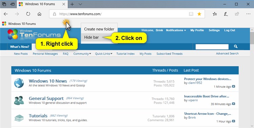Open forum Settings link
Image resolution: width=254 pixels, height=128 pixels.
coord(214,30)
